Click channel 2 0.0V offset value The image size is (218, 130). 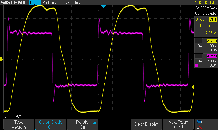214,65
